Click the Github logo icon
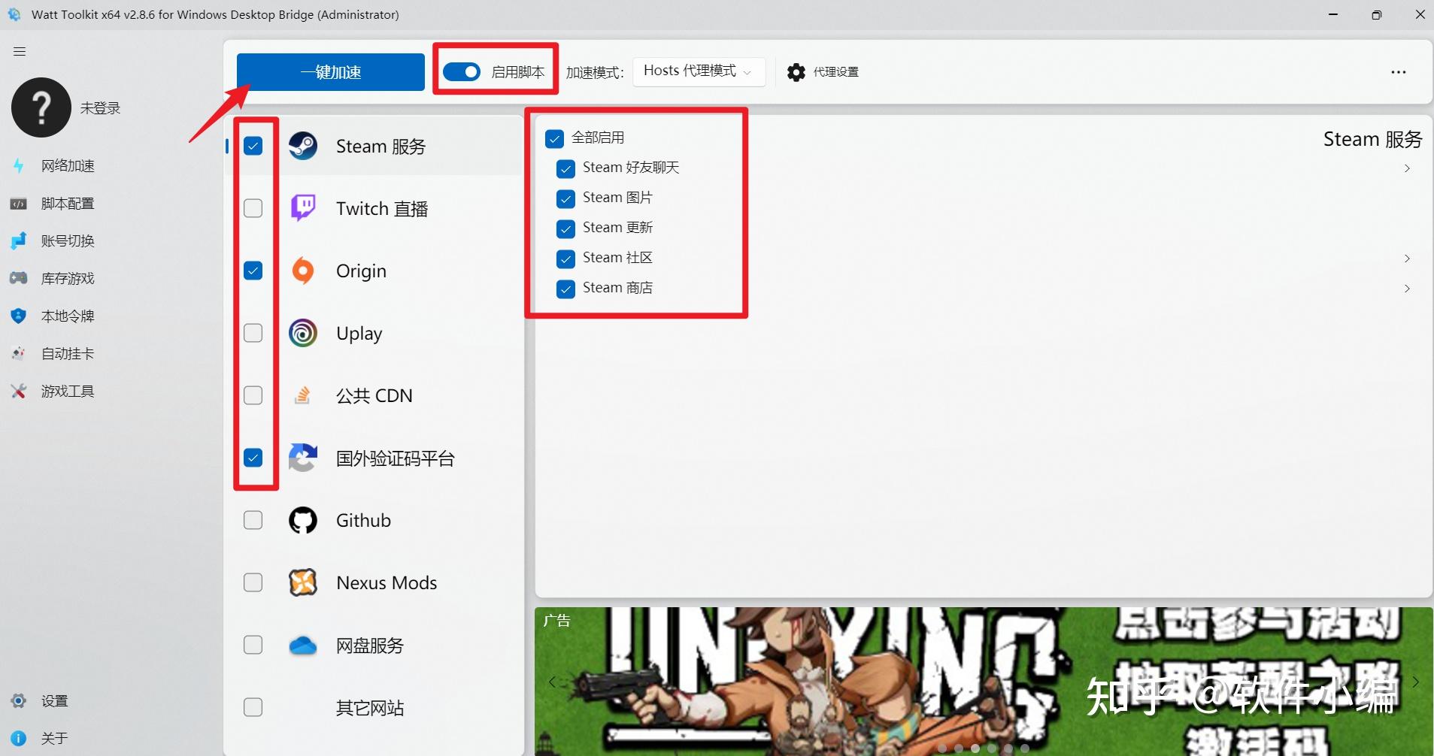 [x=303, y=520]
